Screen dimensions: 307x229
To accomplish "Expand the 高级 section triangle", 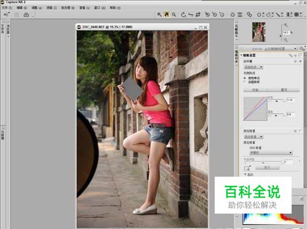I will click(245, 174).
